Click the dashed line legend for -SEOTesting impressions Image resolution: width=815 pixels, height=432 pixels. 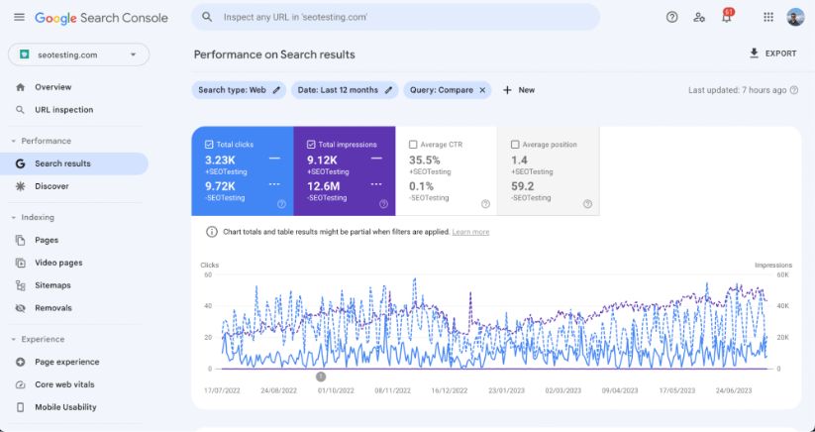pyautogui.click(x=376, y=184)
